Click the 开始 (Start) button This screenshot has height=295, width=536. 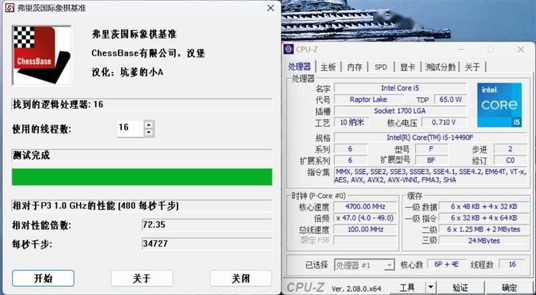point(43,278)
